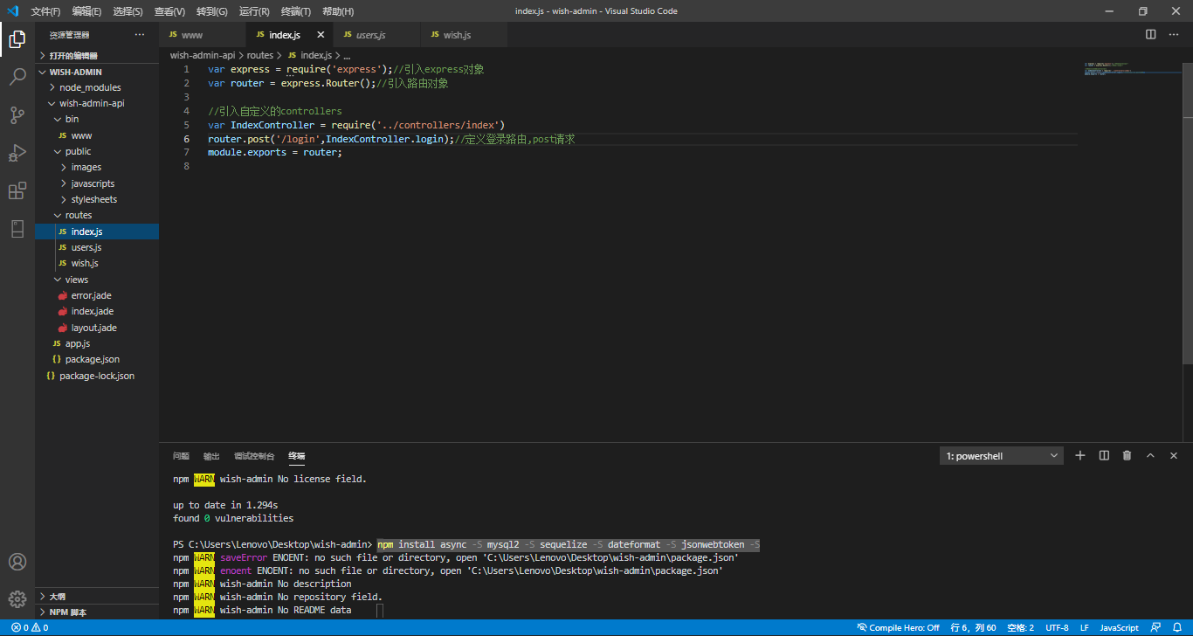Open the Search view in activity bar

coord(17,77)
